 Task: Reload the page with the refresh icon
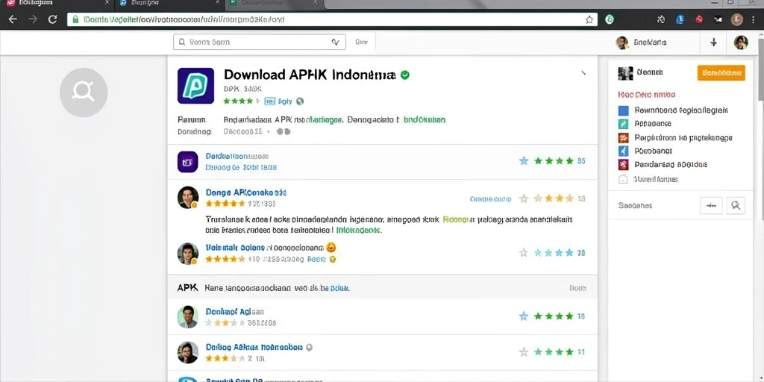(x=53, y=19)
